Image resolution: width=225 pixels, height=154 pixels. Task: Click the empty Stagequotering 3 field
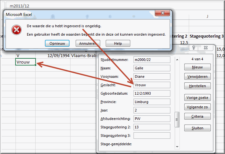pyautogui.click(x=152, y=136)
